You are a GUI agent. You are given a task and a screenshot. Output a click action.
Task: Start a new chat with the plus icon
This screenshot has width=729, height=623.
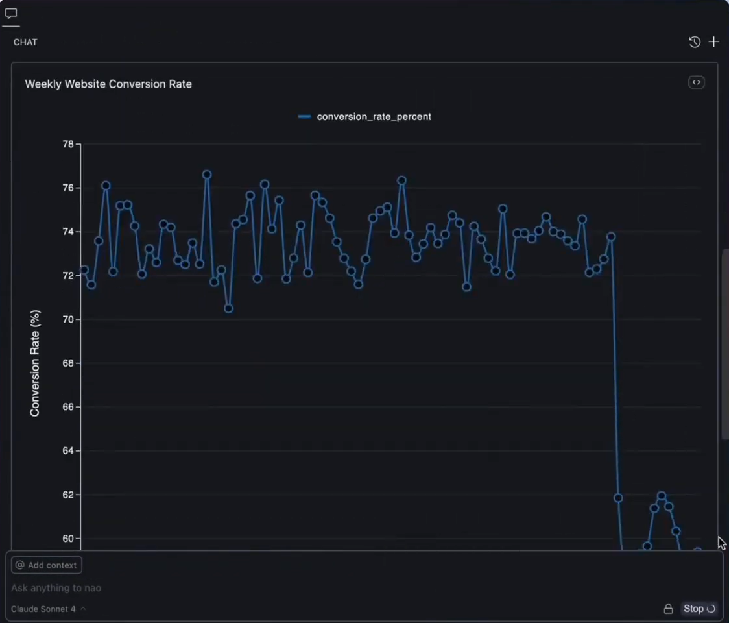[713, 42]
